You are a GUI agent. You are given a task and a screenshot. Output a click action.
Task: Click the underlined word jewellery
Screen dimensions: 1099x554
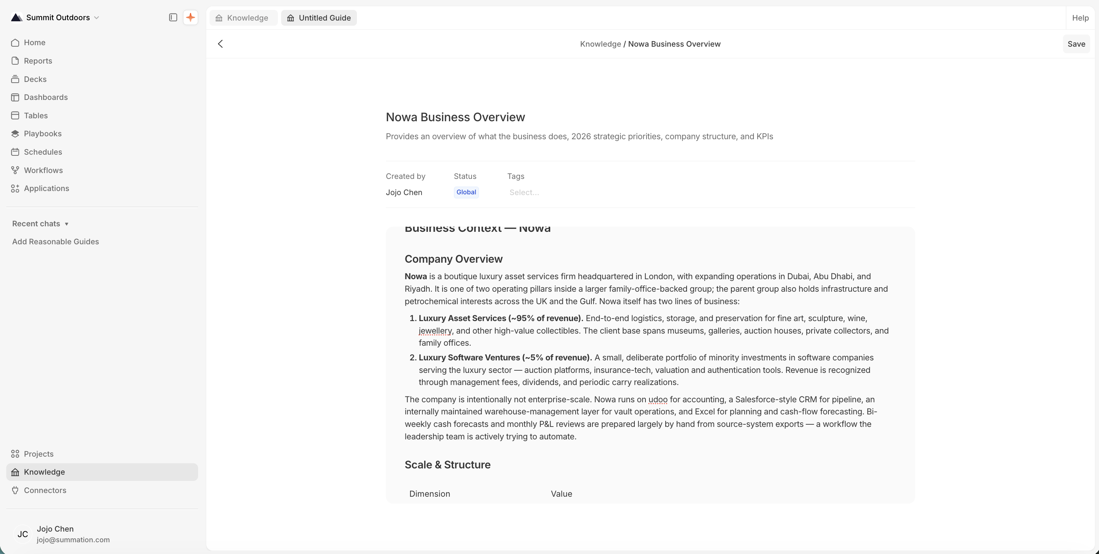[435, 331]
